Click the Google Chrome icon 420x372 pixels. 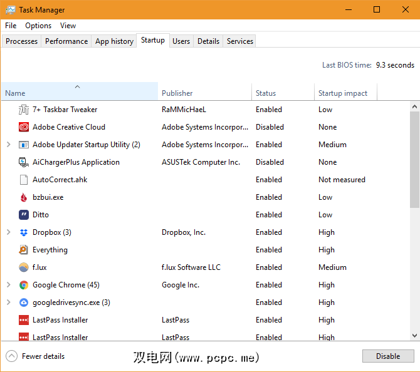coord(24,285)
